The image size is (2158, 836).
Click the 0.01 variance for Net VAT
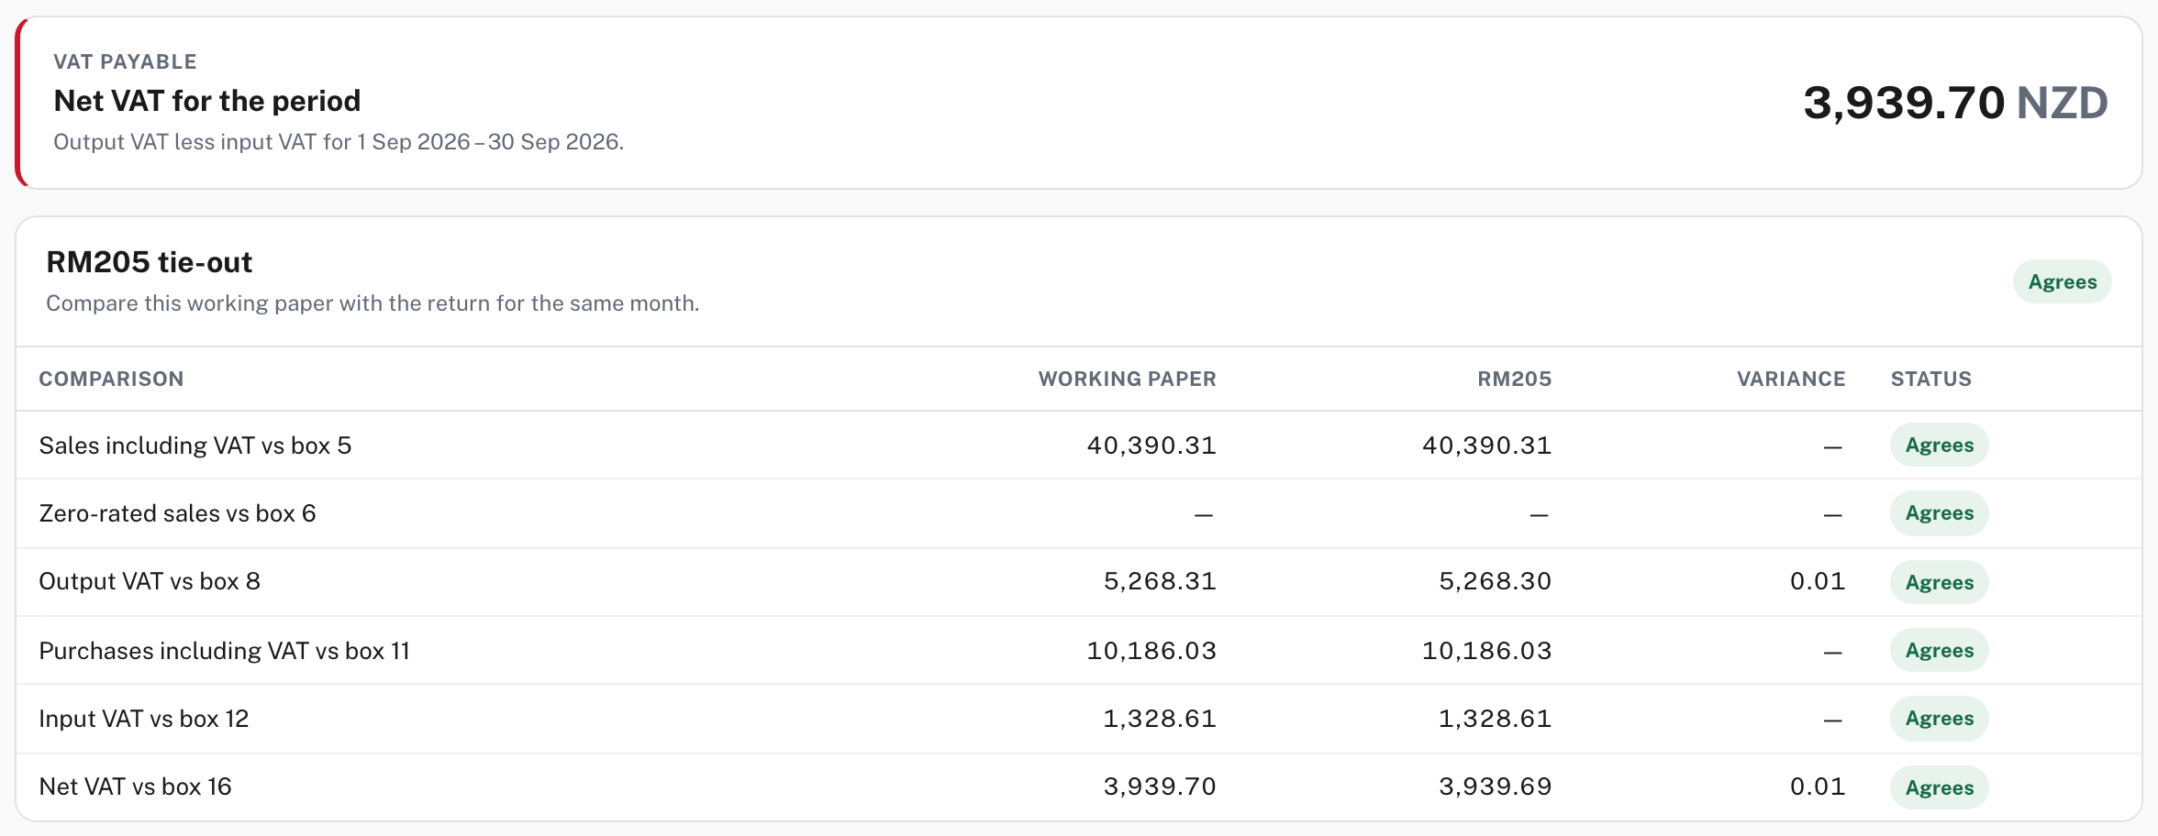pos(1818,786)
